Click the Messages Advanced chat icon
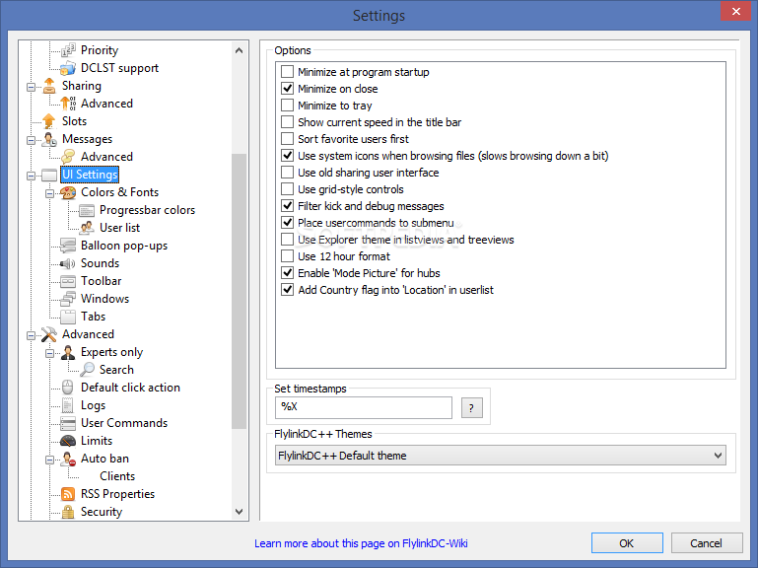758x568 pixels. point(68,157)
